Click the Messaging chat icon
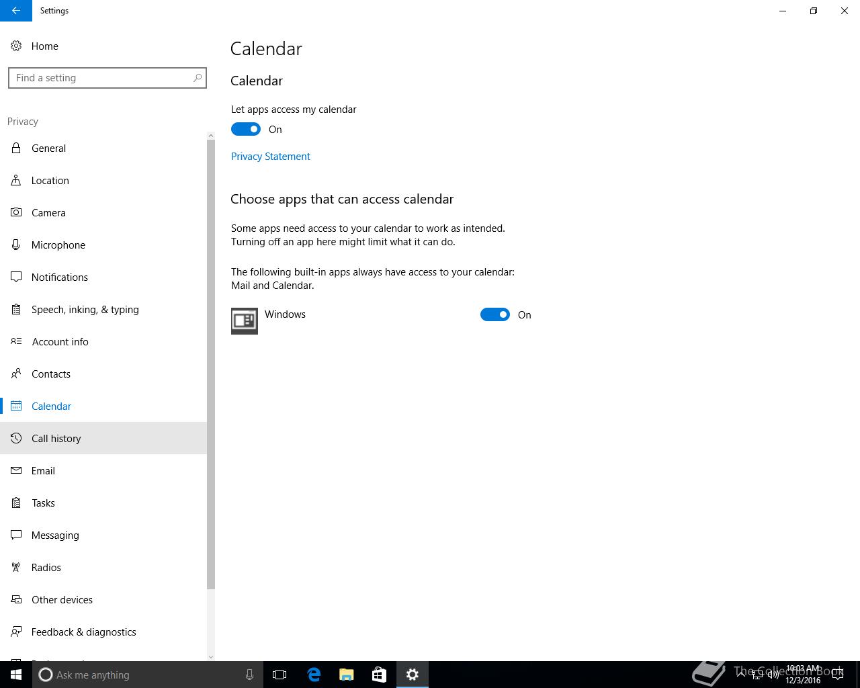 [16, 535]
